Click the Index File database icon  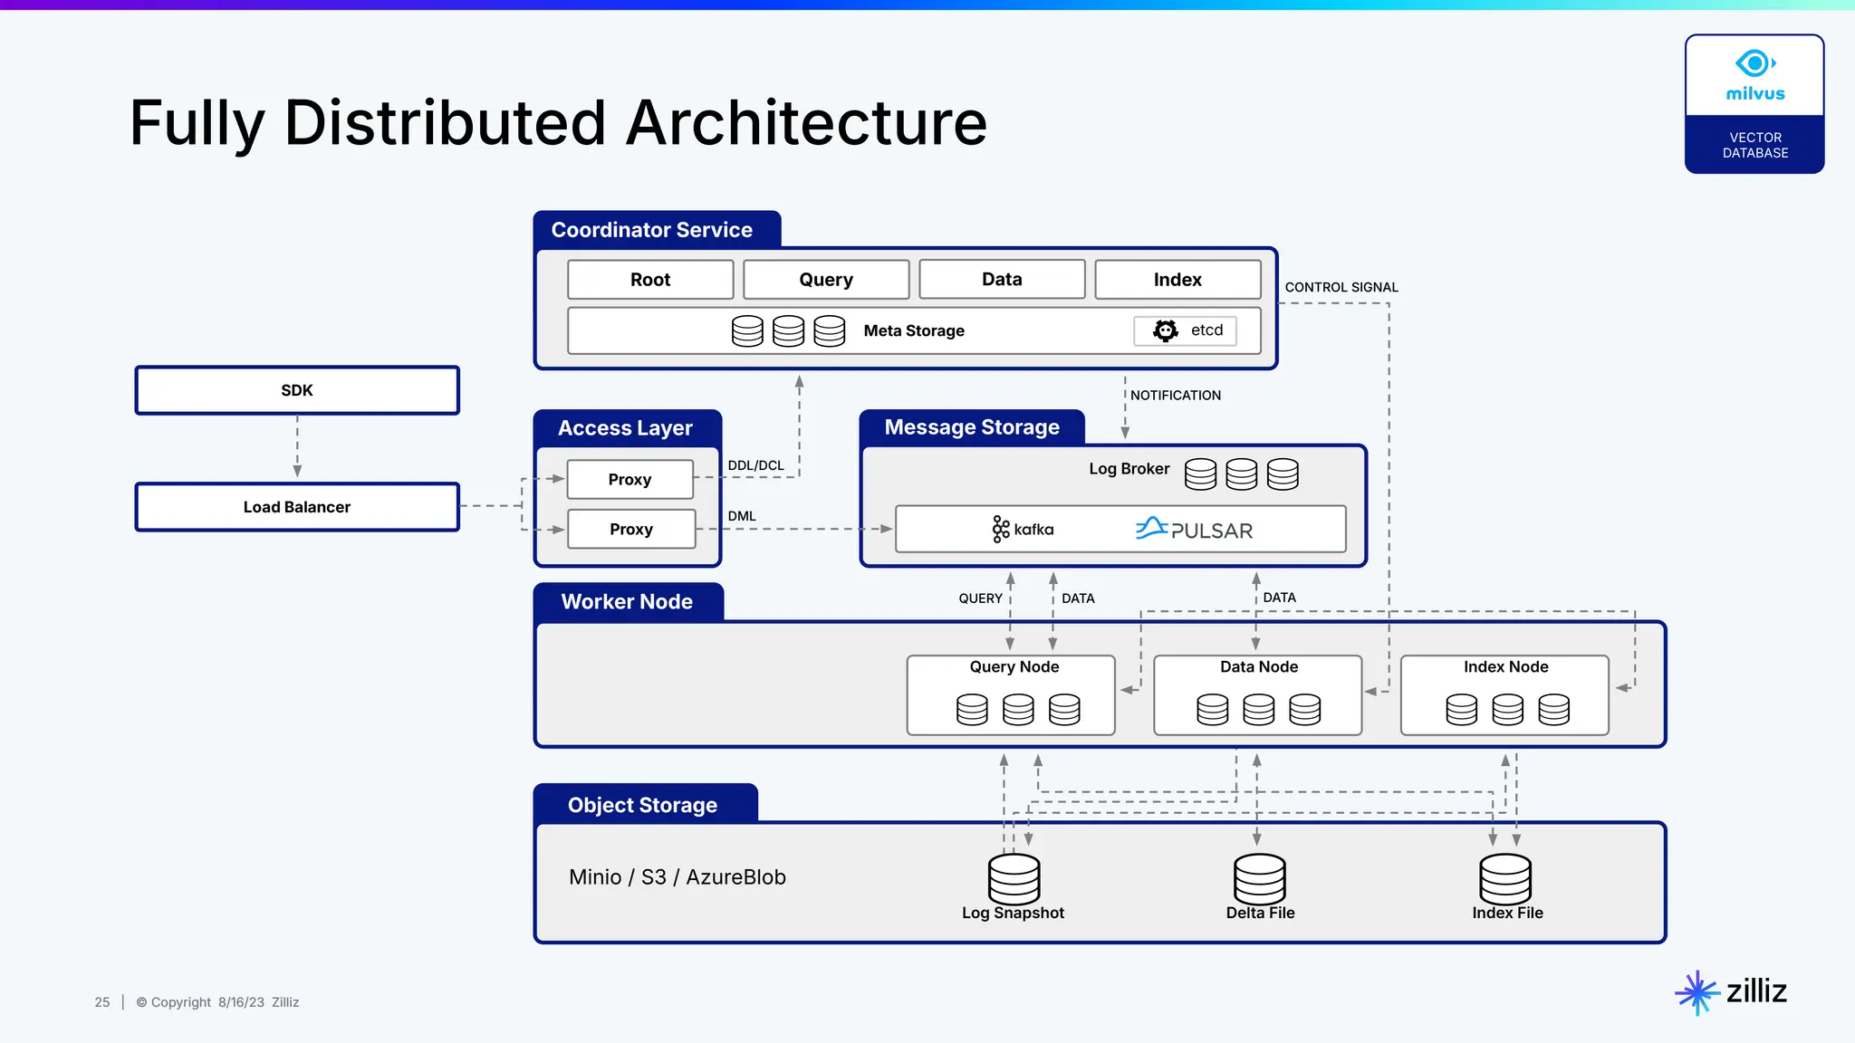click(1505, 878)
